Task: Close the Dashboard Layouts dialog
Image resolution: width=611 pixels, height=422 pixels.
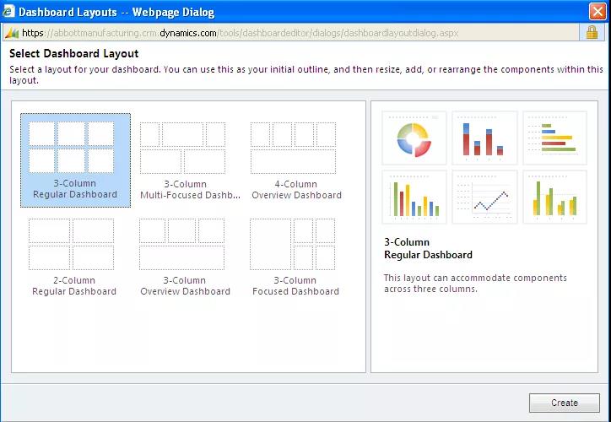Action: [597, 12]
